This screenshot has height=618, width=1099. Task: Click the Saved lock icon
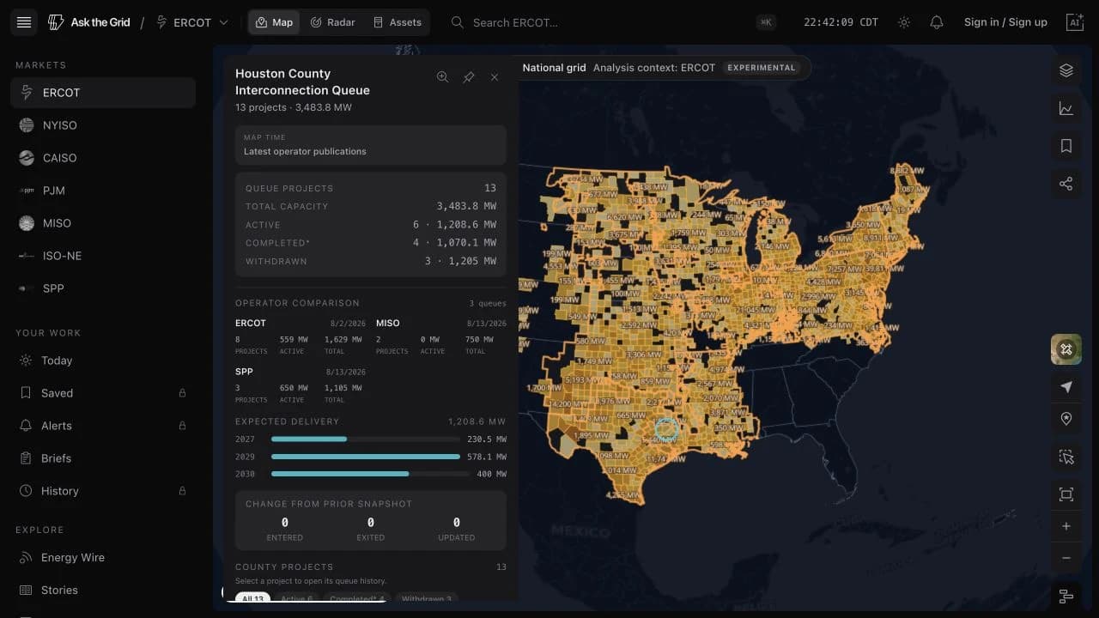pos(182,393)
